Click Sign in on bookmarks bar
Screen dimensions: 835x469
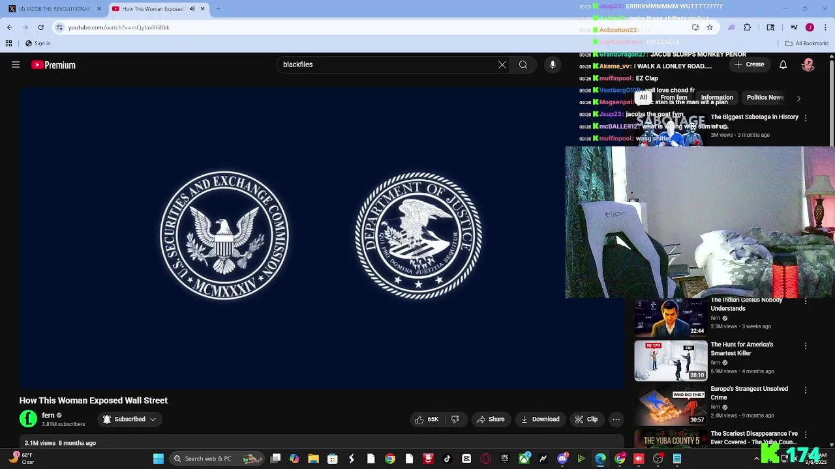[x=38, y=44]
